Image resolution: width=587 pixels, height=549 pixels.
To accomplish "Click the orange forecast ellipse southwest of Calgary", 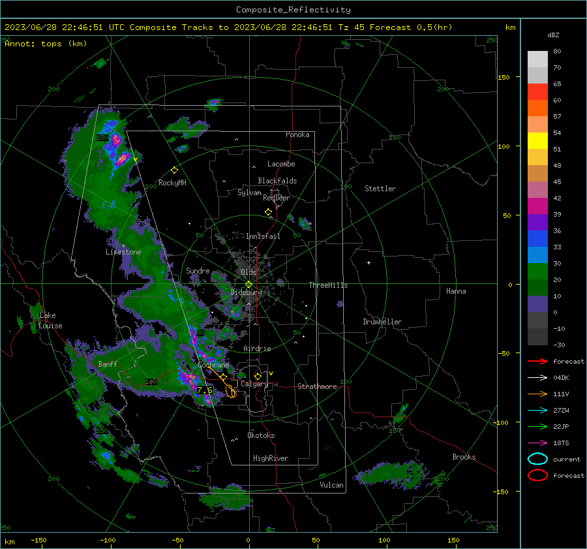I will (232, 392).
